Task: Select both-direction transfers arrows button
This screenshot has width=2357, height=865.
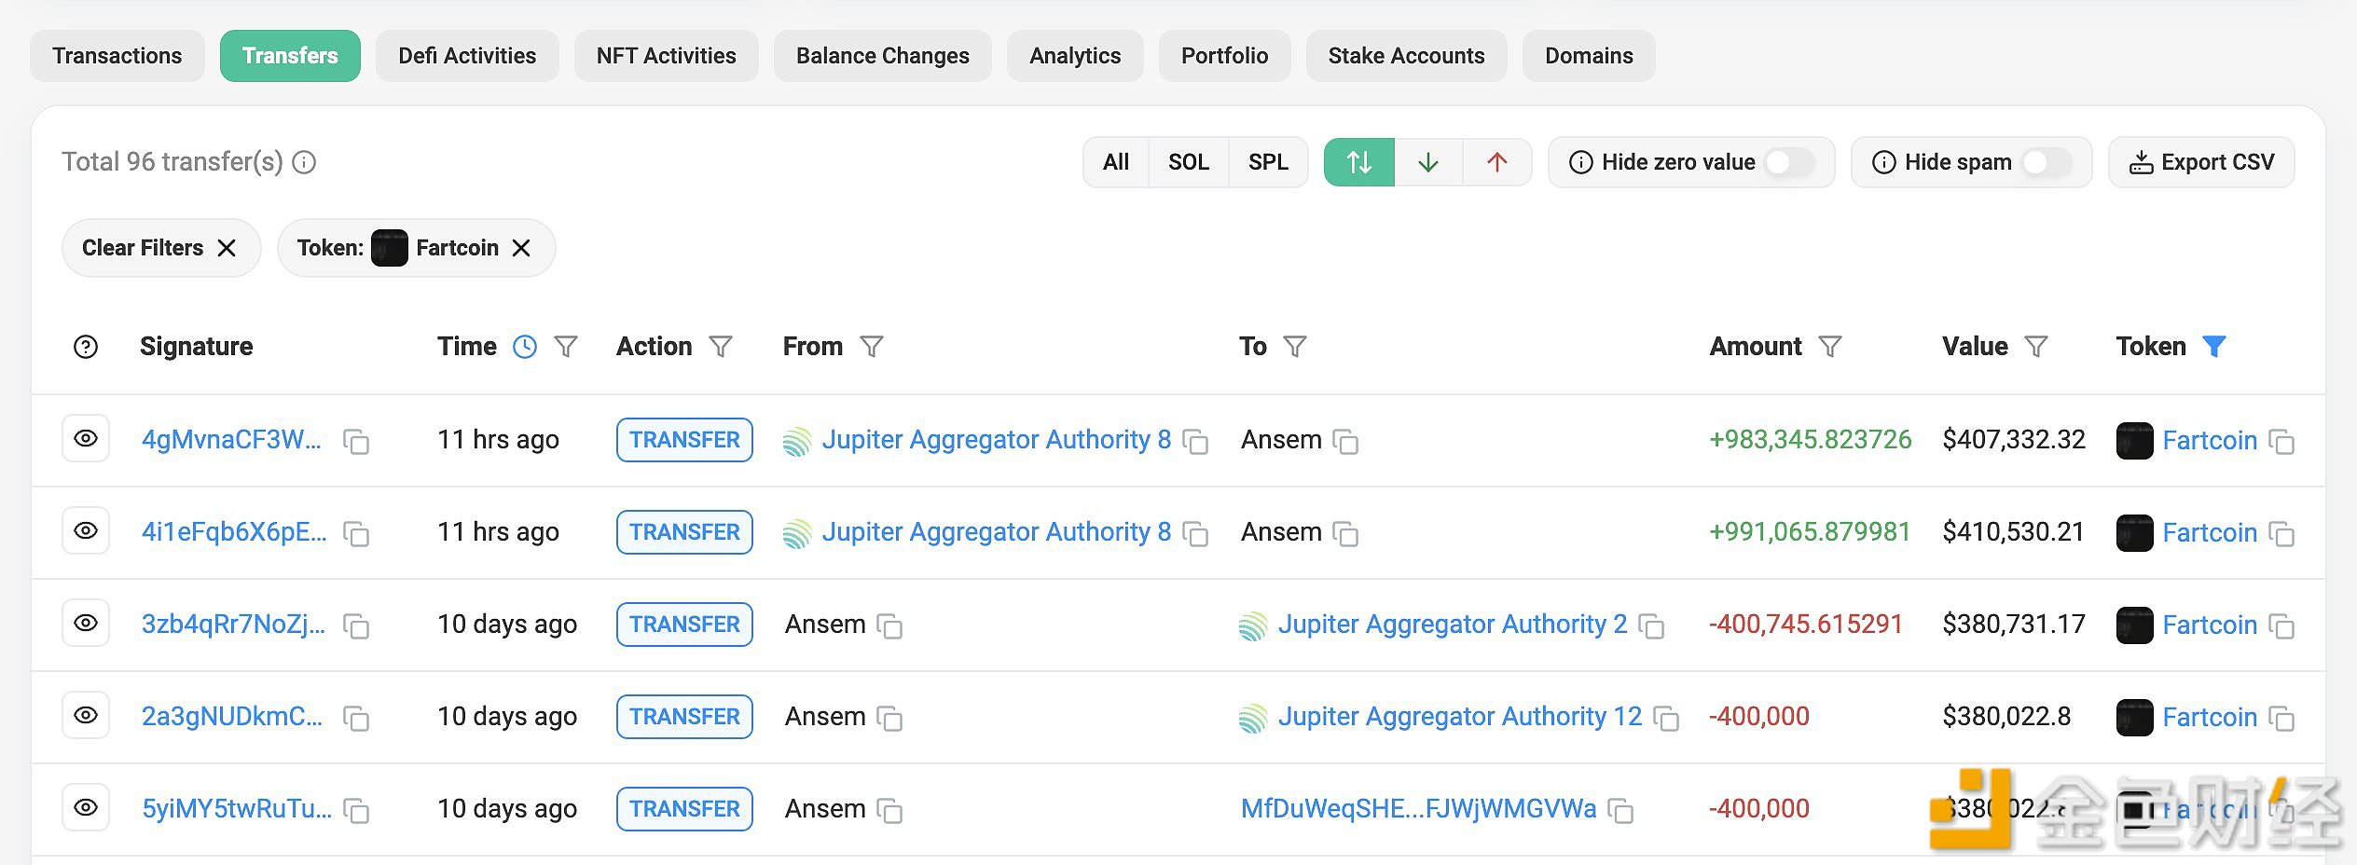Action: click(1359, 162)
